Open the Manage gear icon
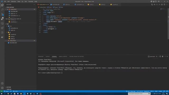This screenshot has height=95, width=169. pyautogui.click(x=2, y=88)
